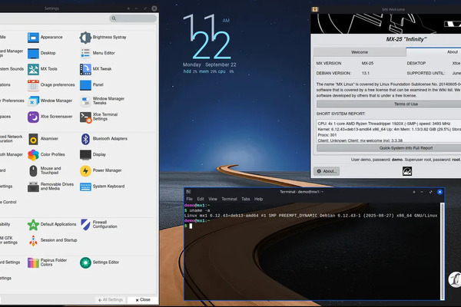This screenshot has height=307, width=461.
Task: Click the About... button in MX Welcome
Action: point(327,171)
